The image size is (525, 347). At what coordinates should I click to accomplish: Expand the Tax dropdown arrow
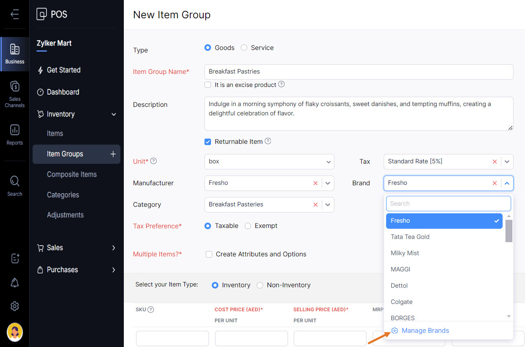507,162
